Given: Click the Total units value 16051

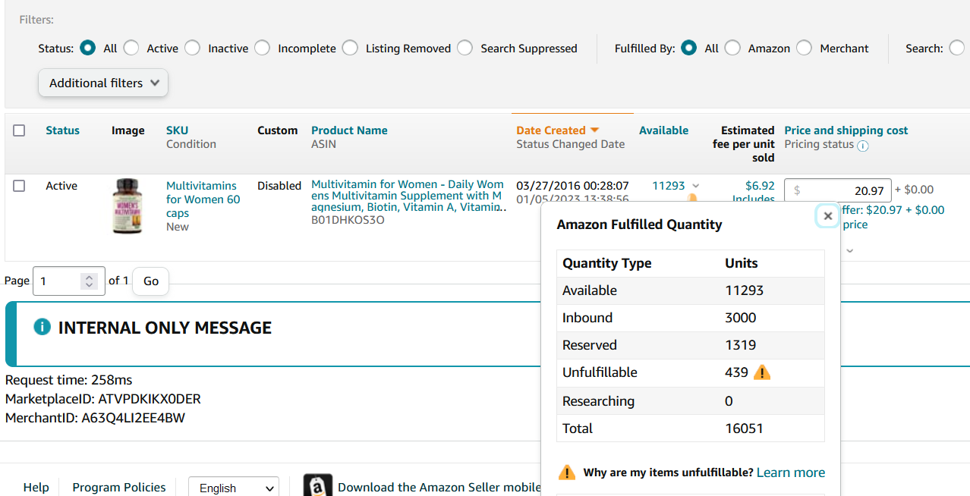Looking at the screenshot, I should 745,429.
